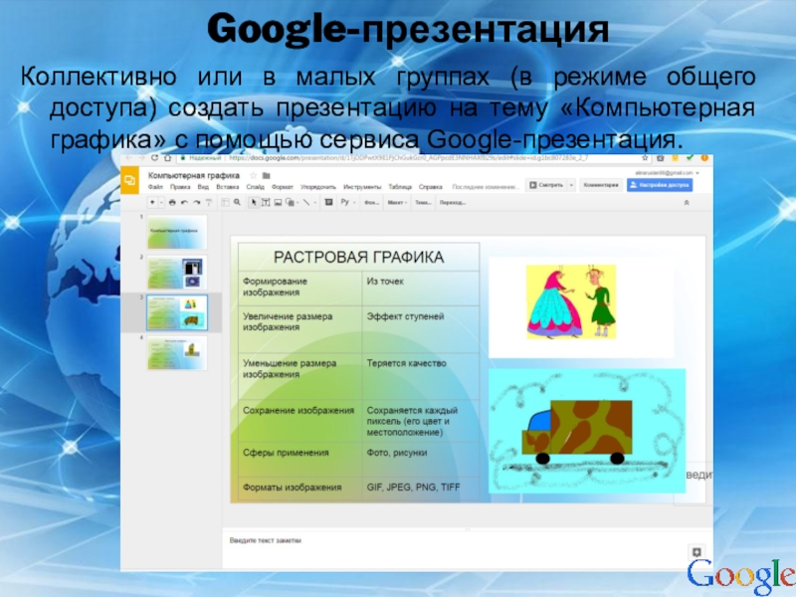
Task: Click the Explore icon near notes
Action: (696, 552)
